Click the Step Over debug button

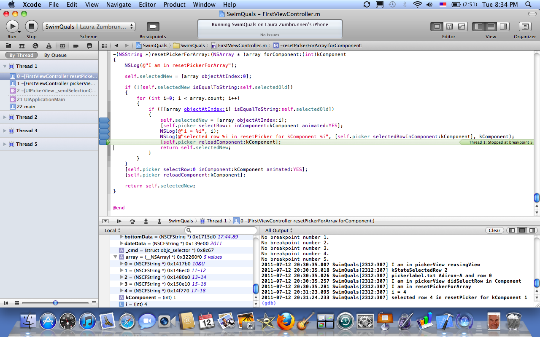click(x=132, y=221)
